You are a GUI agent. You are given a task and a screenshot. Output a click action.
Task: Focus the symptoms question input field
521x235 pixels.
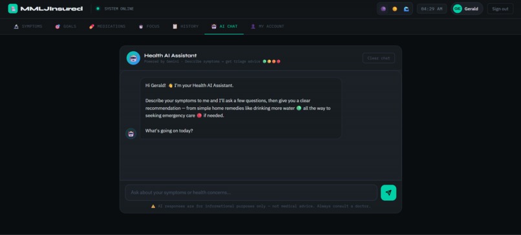pos(251,192)
